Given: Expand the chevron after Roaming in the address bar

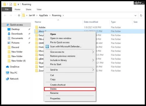Looking at the screenshot, I should point(63,15).
